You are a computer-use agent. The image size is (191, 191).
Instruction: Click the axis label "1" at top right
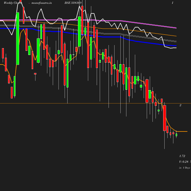(173, 3)
